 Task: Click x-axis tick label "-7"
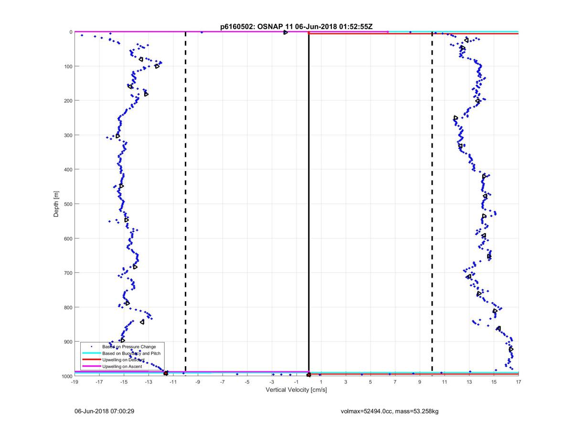click(x=222, y=382)
